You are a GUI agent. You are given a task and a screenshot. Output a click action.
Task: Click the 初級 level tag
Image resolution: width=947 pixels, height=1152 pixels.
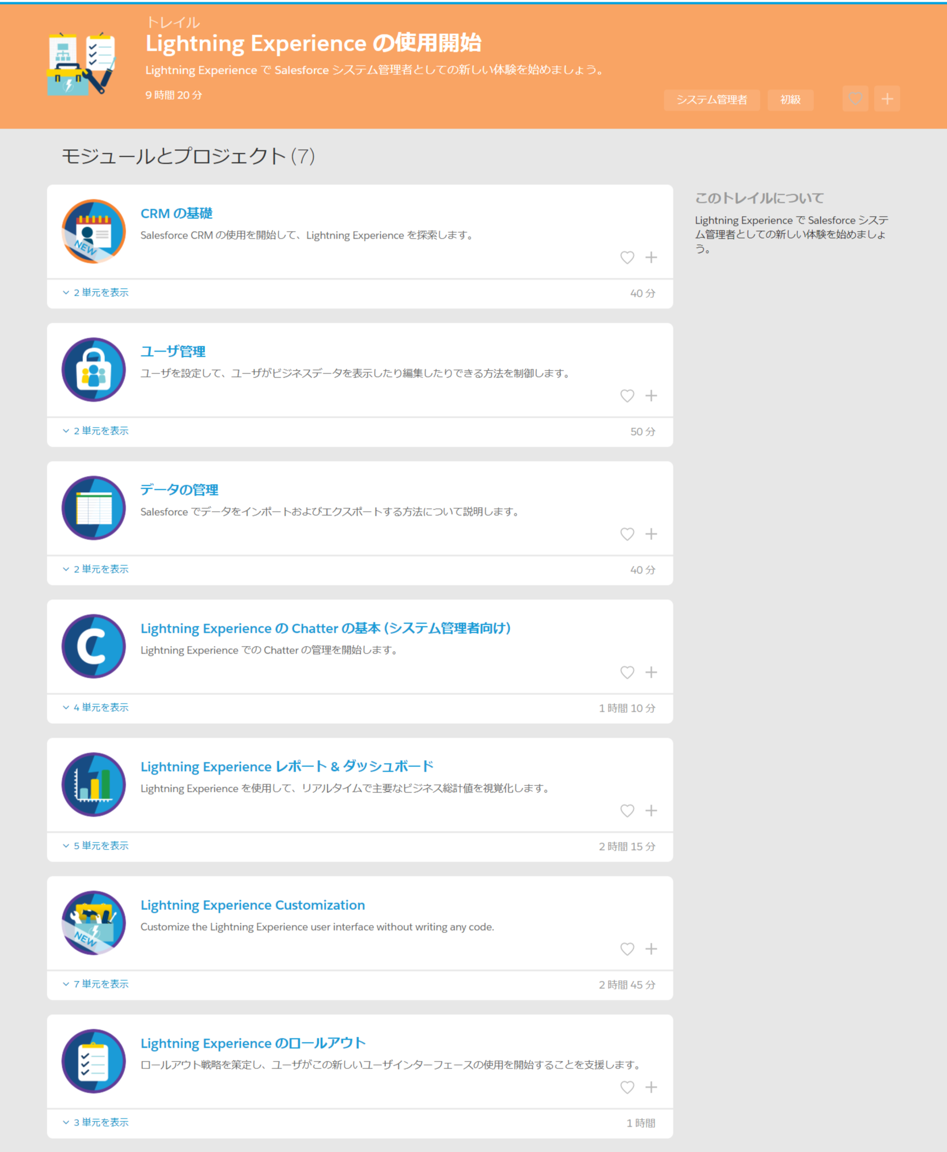pos(790,100)
